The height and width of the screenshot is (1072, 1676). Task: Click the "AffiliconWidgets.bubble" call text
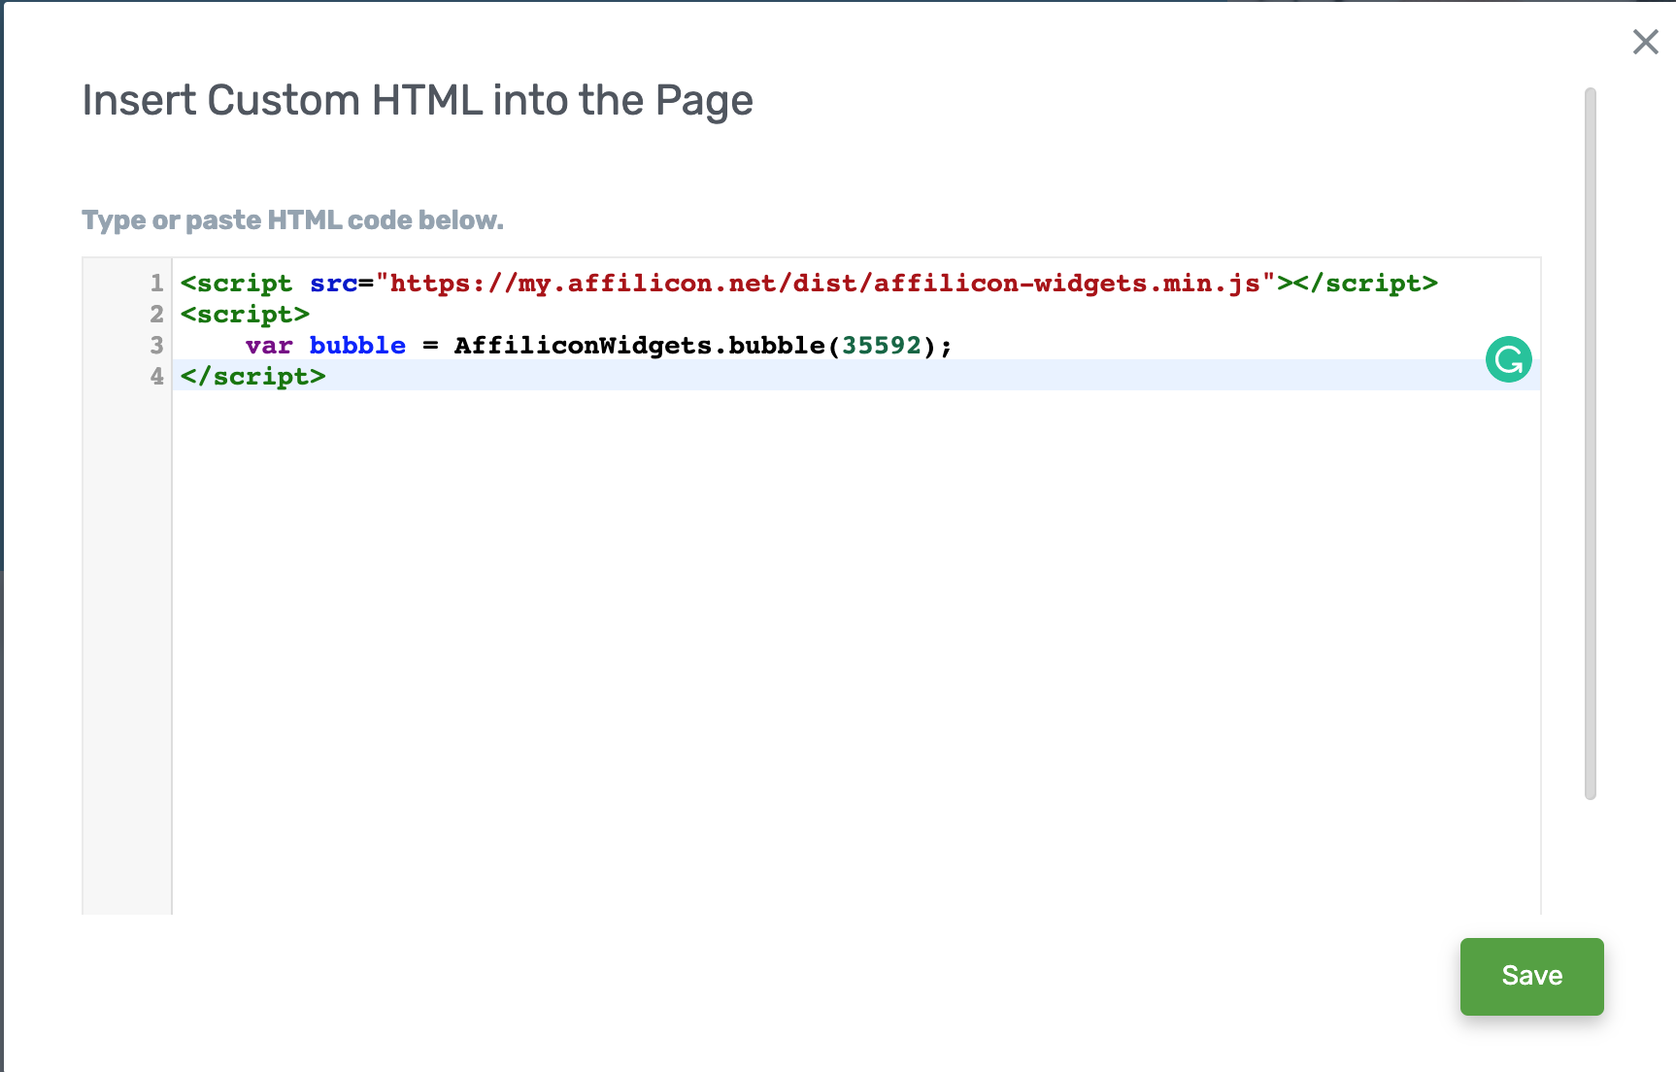coord(639,345)
